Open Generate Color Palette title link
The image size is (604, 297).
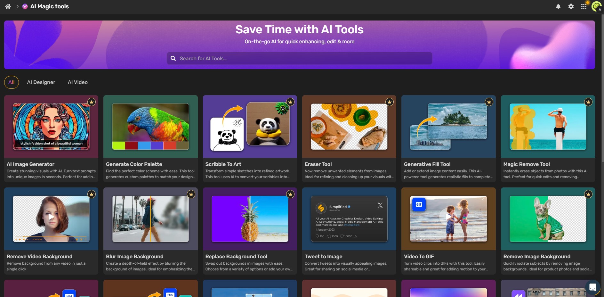coord(134,164)
